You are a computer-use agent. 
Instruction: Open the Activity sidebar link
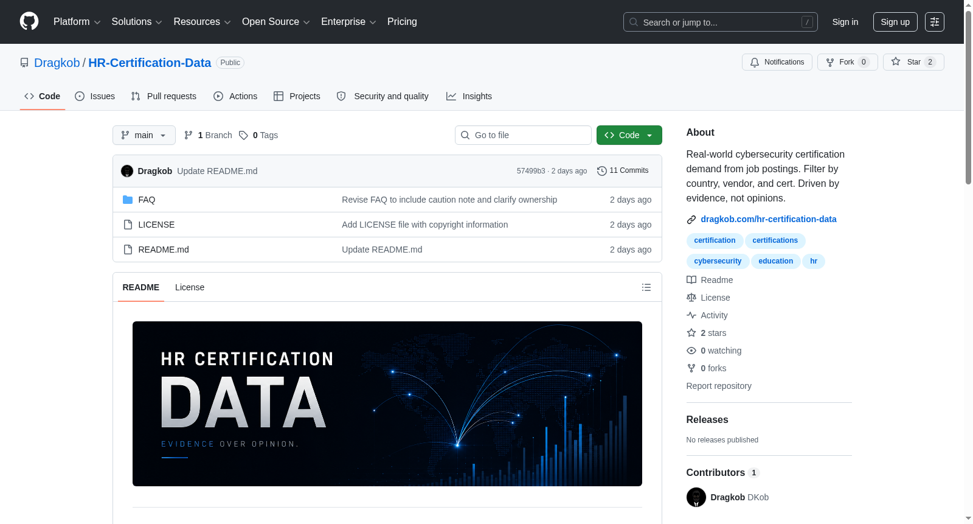pyautogui.click(x=707, y=315)
